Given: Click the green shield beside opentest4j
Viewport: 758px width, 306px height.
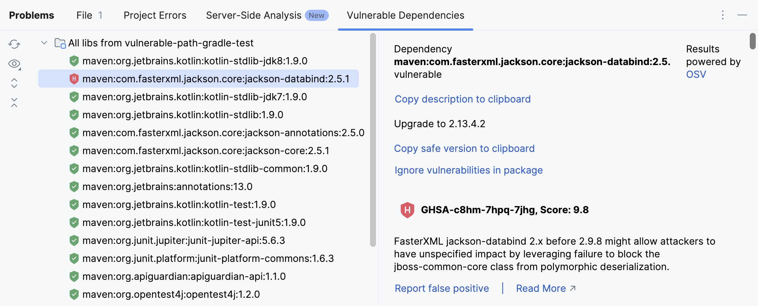Looking at the screenshot, I should coord(74,294).
